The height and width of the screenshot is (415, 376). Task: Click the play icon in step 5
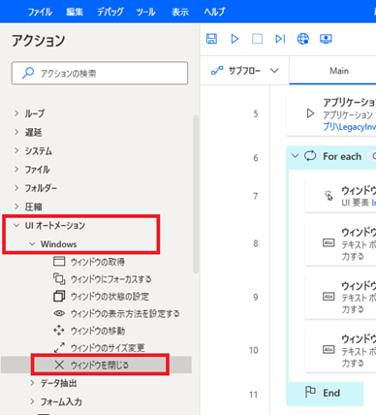(x=310, y=113)
